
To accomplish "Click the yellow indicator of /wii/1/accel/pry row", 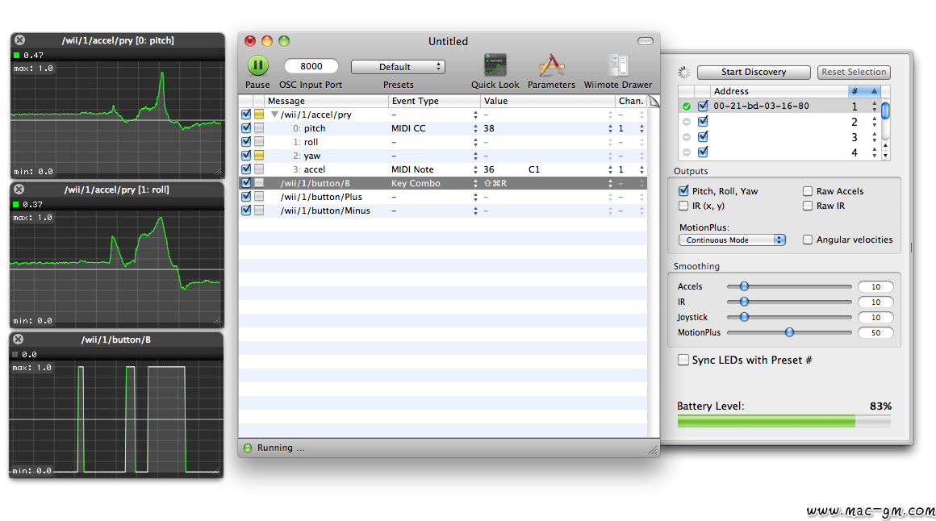I will coord(259,114).
